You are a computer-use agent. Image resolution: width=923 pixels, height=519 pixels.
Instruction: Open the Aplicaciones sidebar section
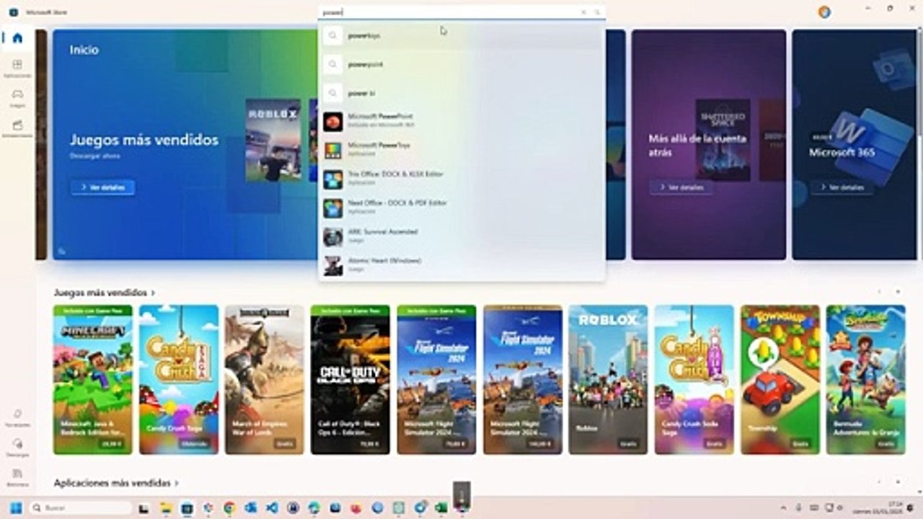point(17,68)
